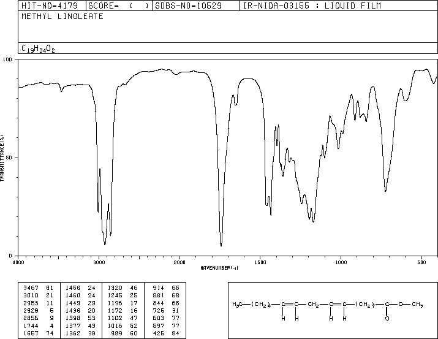Click the WAVENUMBER axis title
The width and height of the screenshot is (438, 339).
[219, 268]
